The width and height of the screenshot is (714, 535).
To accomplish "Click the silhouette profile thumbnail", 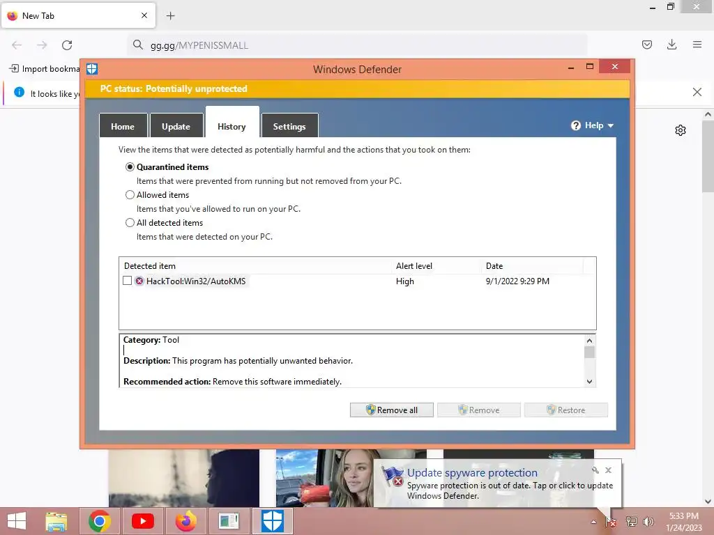I will (184, 478).
